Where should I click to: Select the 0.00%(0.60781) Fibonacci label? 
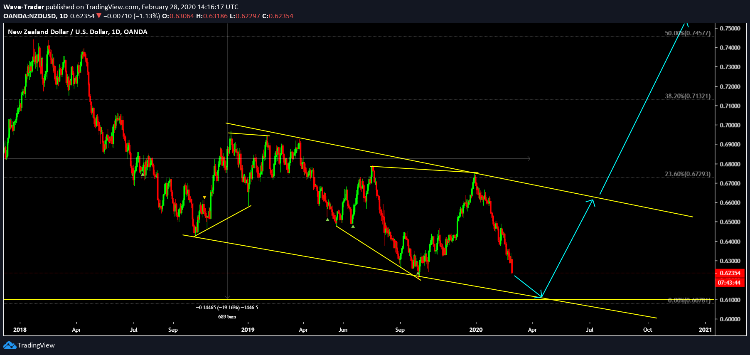[x=689, y=300]
